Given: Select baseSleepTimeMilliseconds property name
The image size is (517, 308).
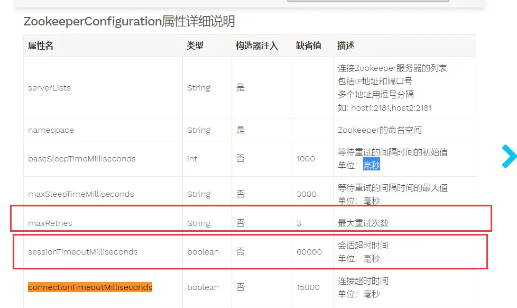Looking at the screenshot, I should click(x=82, y=159).
